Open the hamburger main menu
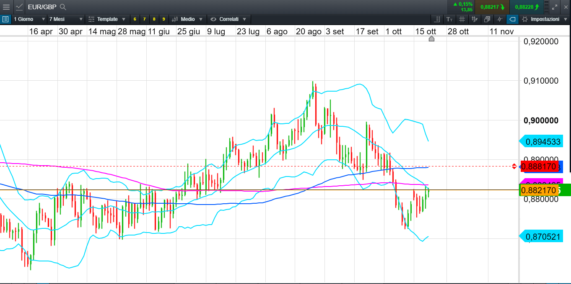Image resolution: width=571 pixels, height=284 pixels. click(x=6, y=7)
